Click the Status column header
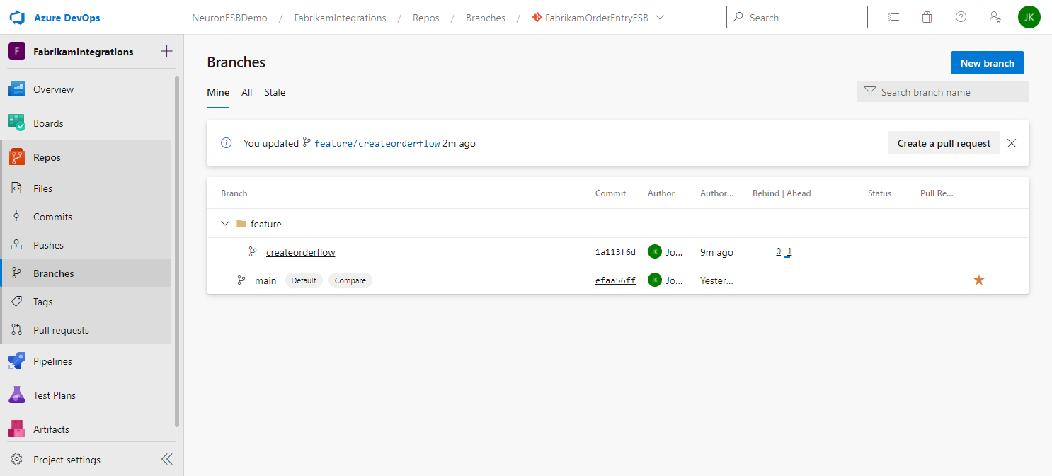Image resolution: width=1052 pixels, height=476 pixels. (x=879, y=193)
